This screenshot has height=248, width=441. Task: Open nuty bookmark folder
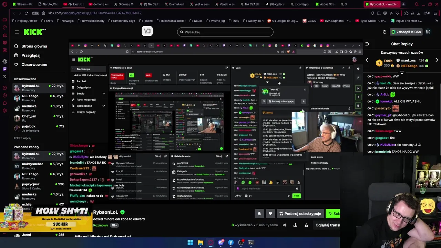pos(234,21)
